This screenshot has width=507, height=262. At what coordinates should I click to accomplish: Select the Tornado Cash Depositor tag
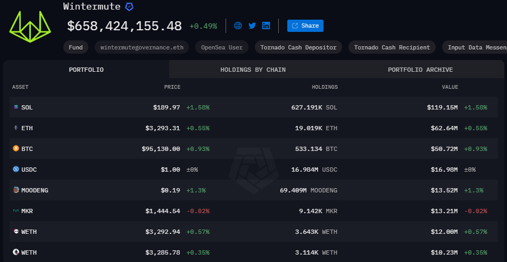coord(298,47)
